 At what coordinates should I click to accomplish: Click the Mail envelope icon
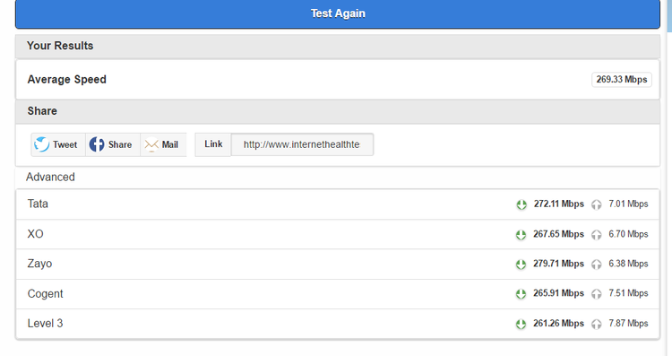click(151, 145)
